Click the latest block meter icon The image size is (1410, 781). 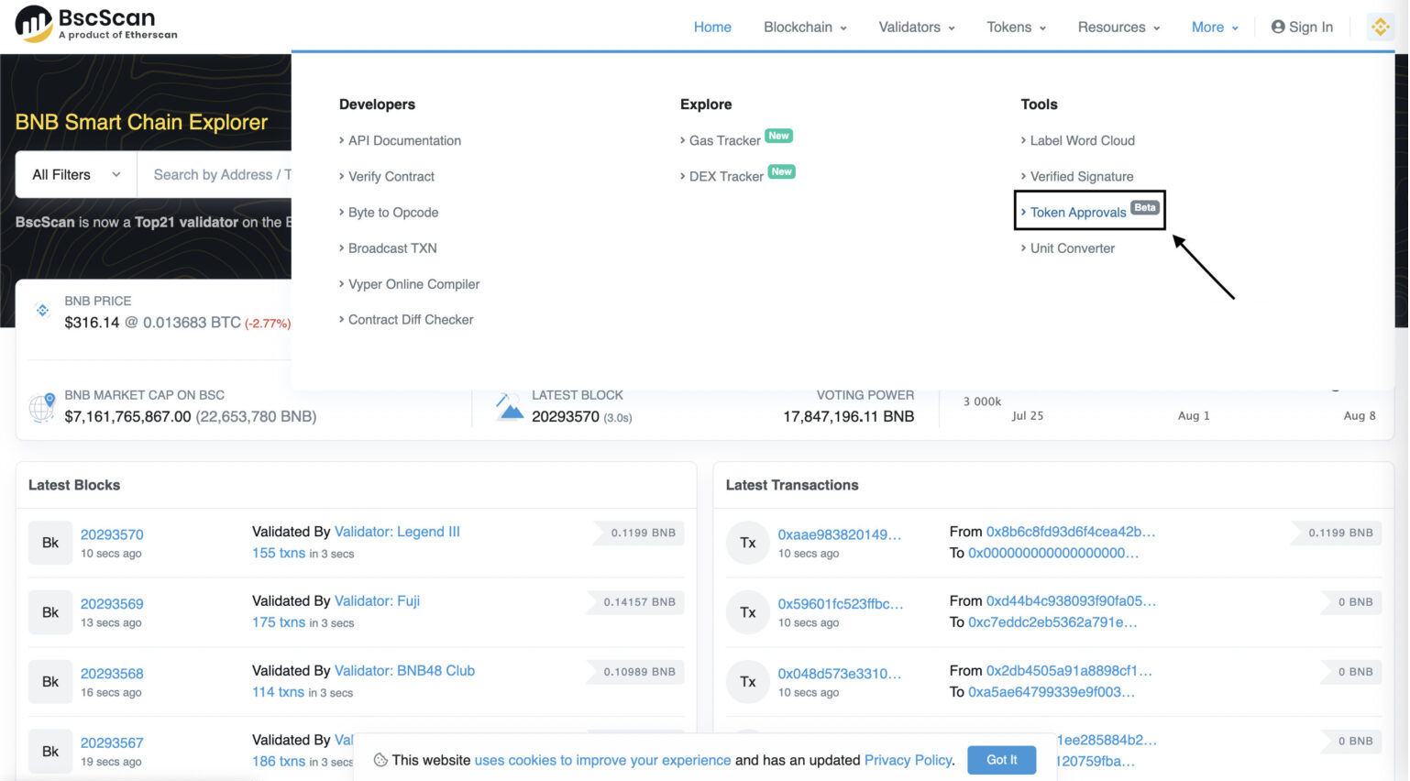[510, 406]
